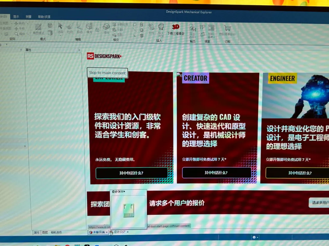This screenshot has height=246, width=329.
Task: Open the 显示 ribbon tab
Action: point(16,16)
